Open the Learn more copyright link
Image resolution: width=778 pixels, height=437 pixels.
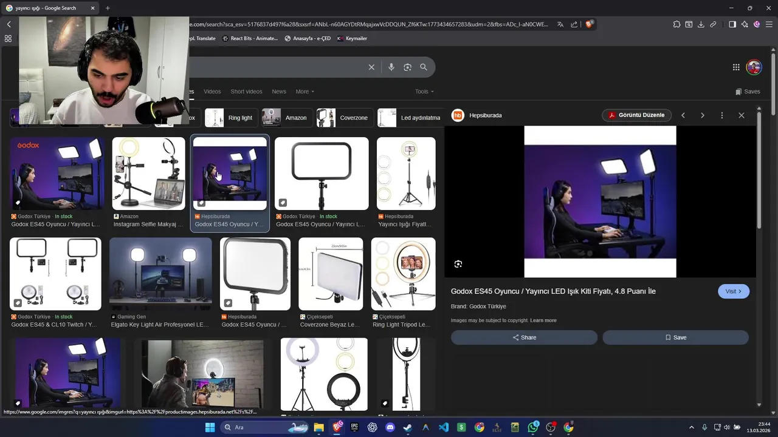pos(543,320)
